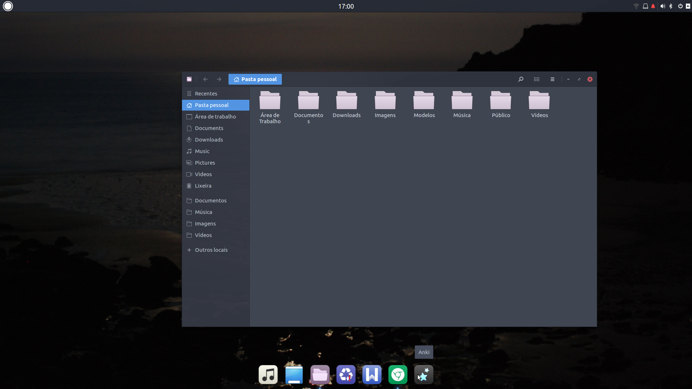Click the power icon in top panel
This screenshot has height=389, width=692.
click(680, 6)
